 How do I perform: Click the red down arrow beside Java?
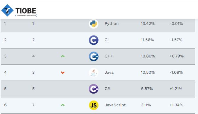[x=63, y=73]
